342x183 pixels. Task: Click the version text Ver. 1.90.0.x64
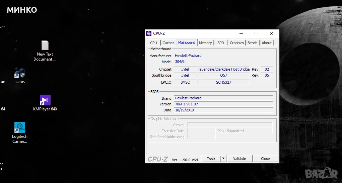185,160
